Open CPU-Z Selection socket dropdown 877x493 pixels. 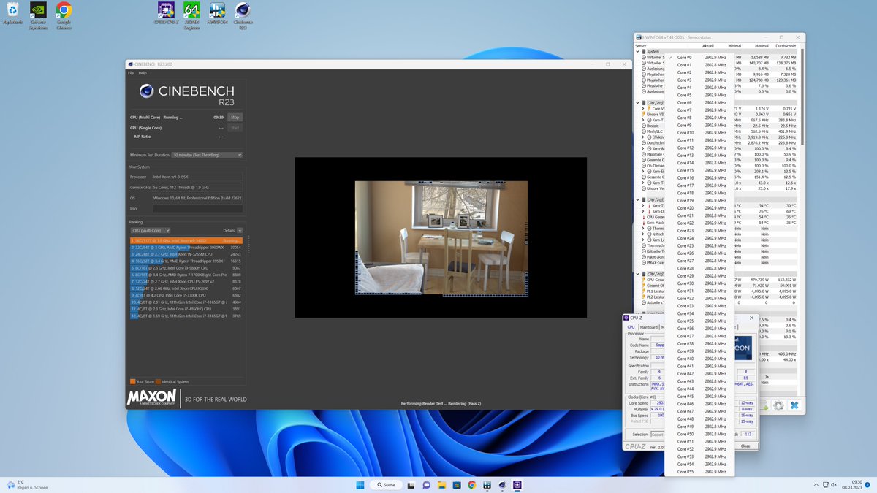click(658, 434)
